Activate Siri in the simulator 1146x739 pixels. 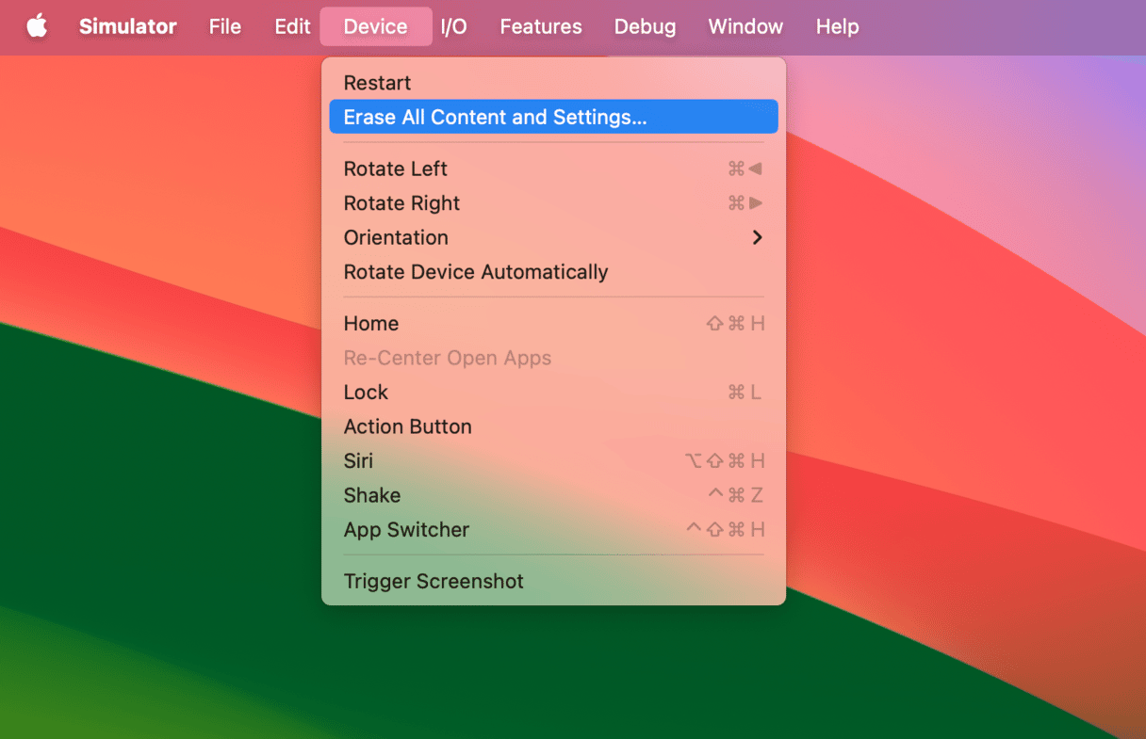358,460
